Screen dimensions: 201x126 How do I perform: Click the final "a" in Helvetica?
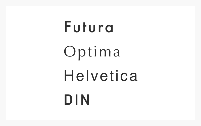pos(133,77)
